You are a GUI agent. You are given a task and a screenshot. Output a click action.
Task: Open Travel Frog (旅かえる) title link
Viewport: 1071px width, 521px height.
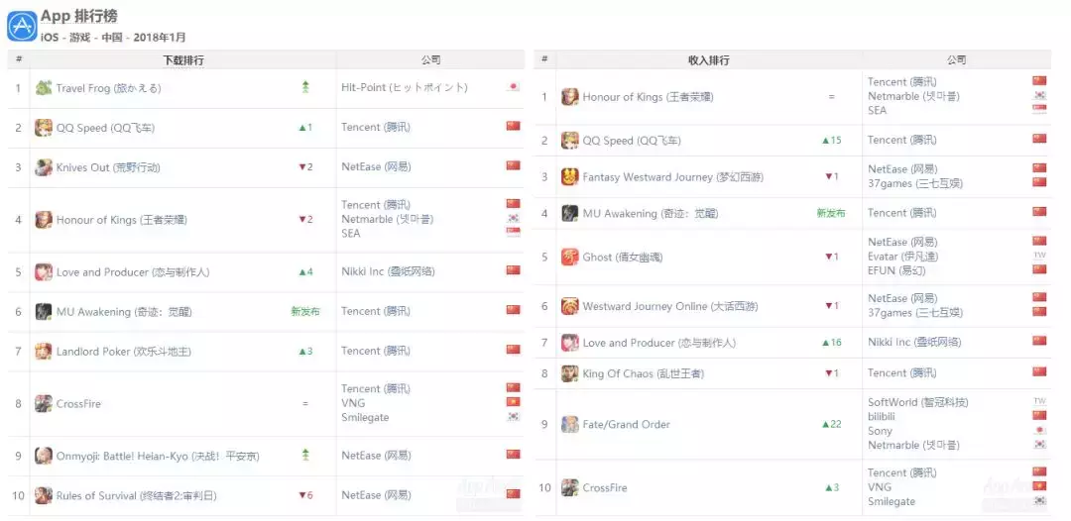click(x=109, y=88)
